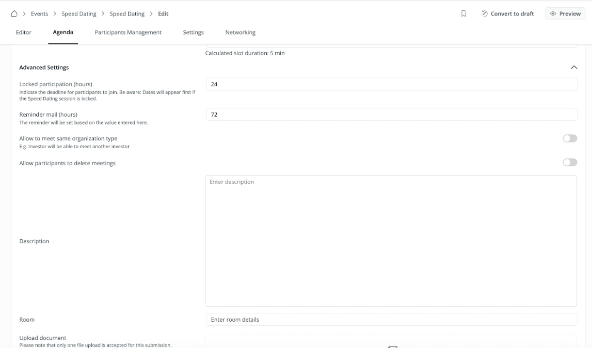Click the upload document file icon
592x348 pixels.
pos(392,346)
